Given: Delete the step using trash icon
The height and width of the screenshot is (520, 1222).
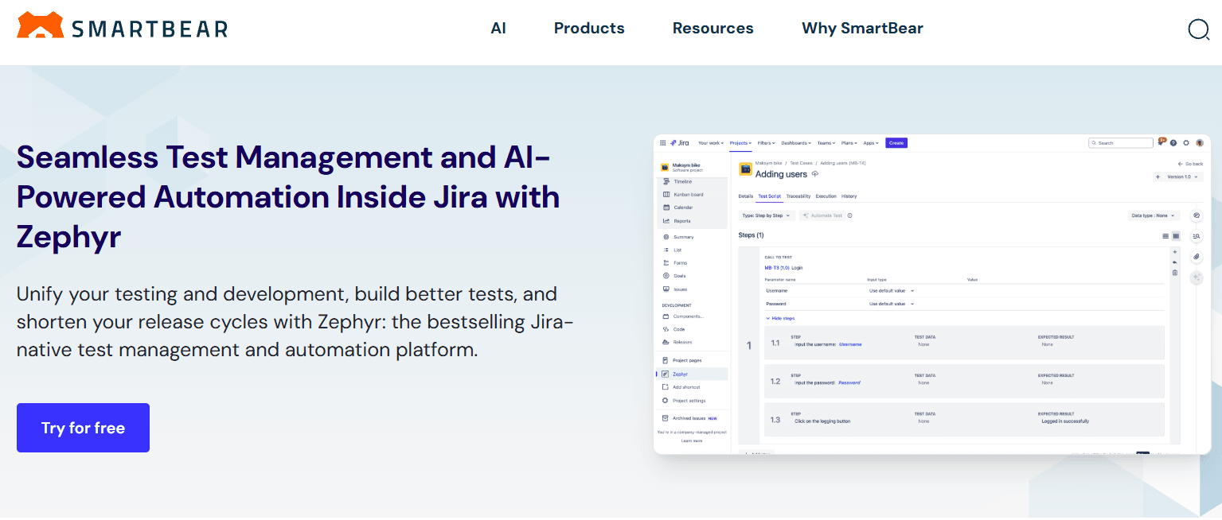Looking at the screenshot, I should [1175, 273].
